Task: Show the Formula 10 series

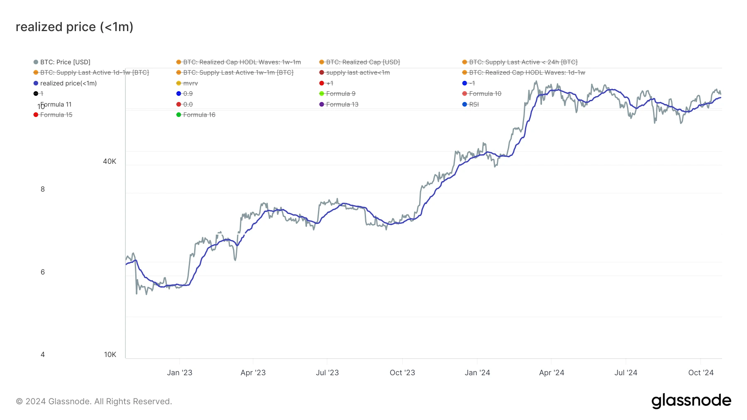Action: 482,94
